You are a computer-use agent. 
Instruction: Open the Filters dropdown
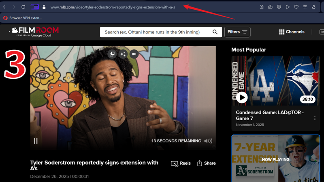click(x=238, y=32)
